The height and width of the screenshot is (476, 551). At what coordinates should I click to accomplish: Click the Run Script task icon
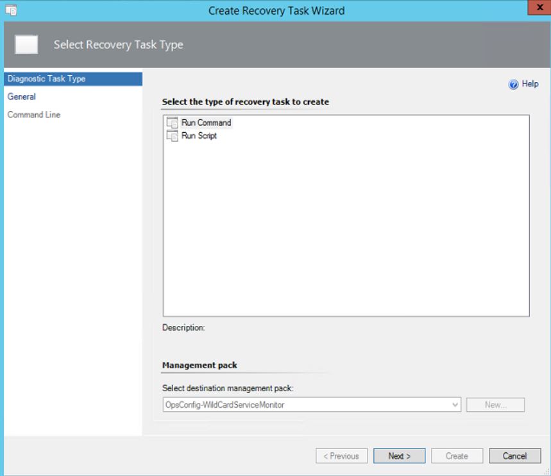click(172, 136)
